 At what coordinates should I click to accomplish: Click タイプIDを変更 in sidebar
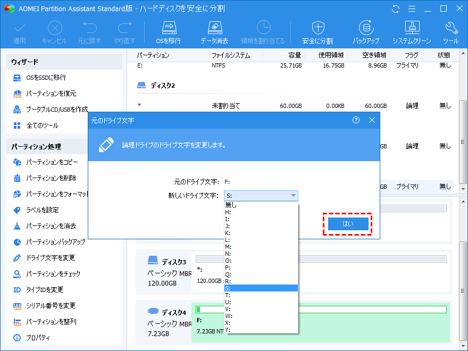pos(38,290)
